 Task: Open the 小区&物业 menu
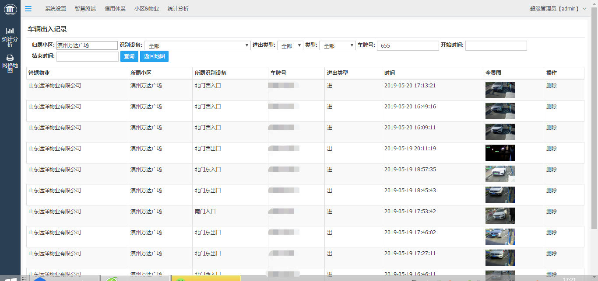pyautogui.click(x=147, y=8)
